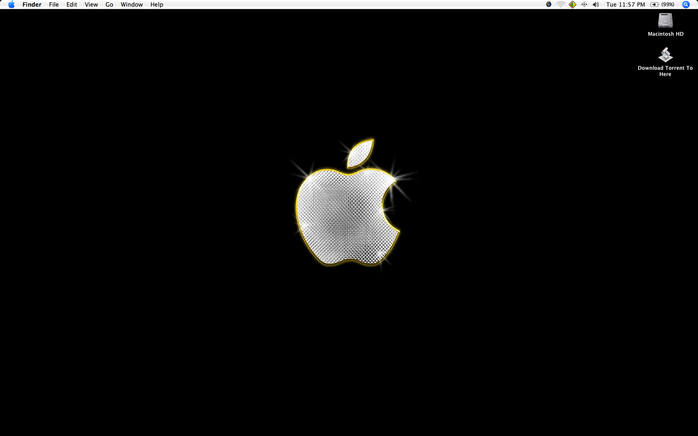
Task: Open the Bluetooth status menu
Action: pyautogui.click(x=584, y=4)
